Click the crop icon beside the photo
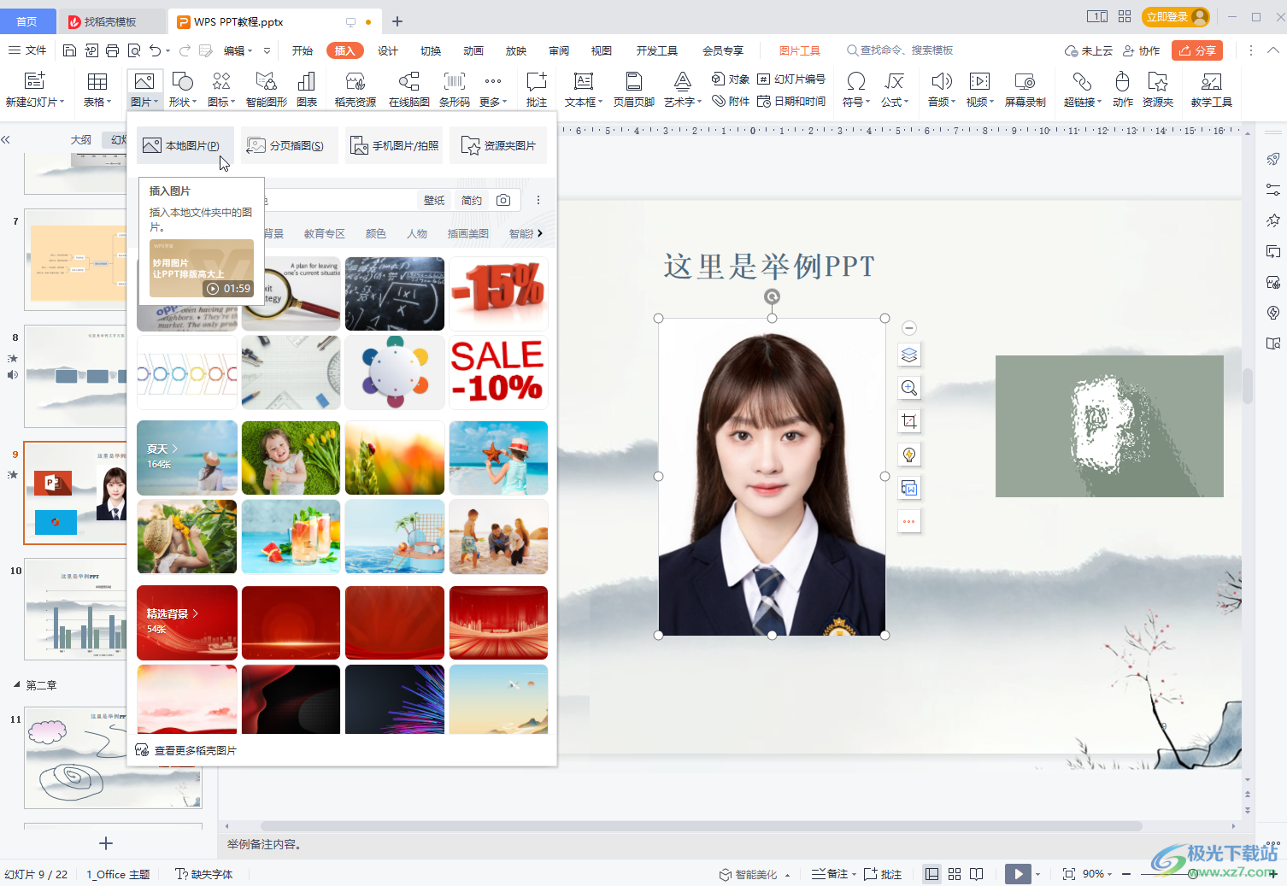This screenshot has height=886, width=1287. tap(909, 421)
